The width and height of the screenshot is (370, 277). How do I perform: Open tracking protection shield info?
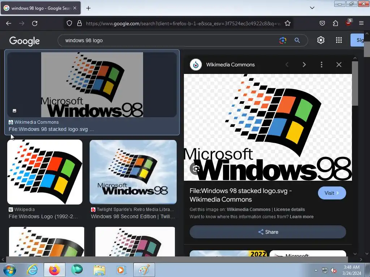point(69,23)
